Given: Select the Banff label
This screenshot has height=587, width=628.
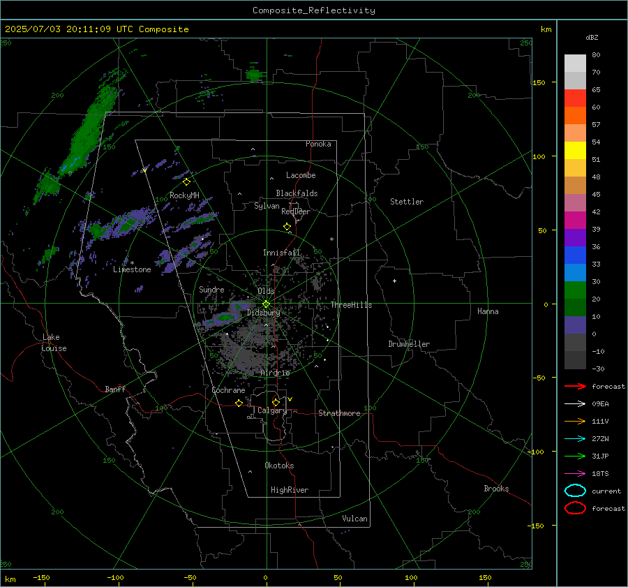Looking at the screenshot, I should [115, 389].
